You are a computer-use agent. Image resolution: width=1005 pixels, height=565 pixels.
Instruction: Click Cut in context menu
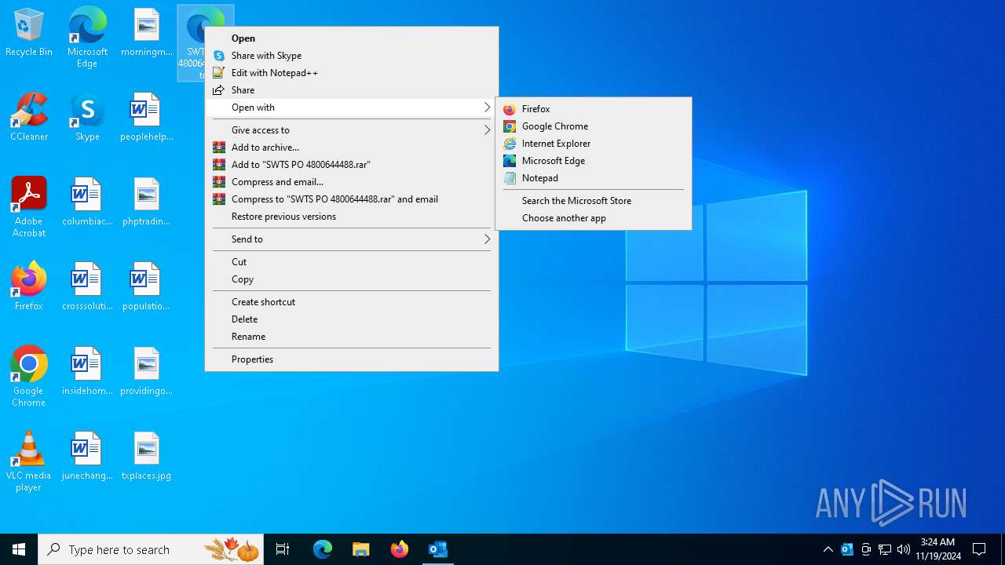[x=352, y=262]
